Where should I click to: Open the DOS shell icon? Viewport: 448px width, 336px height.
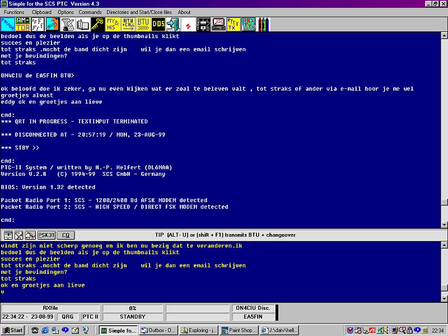click(158, 24)
